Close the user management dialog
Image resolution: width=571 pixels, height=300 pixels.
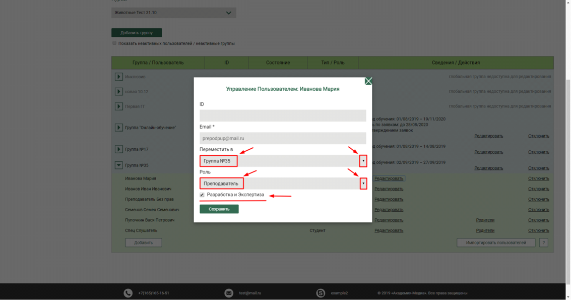[x=368, y=81]
